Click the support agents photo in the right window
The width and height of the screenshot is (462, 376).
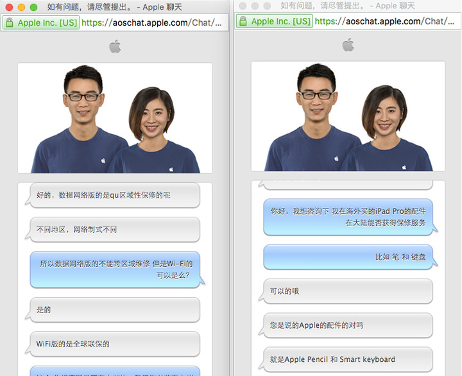(348, 116)
